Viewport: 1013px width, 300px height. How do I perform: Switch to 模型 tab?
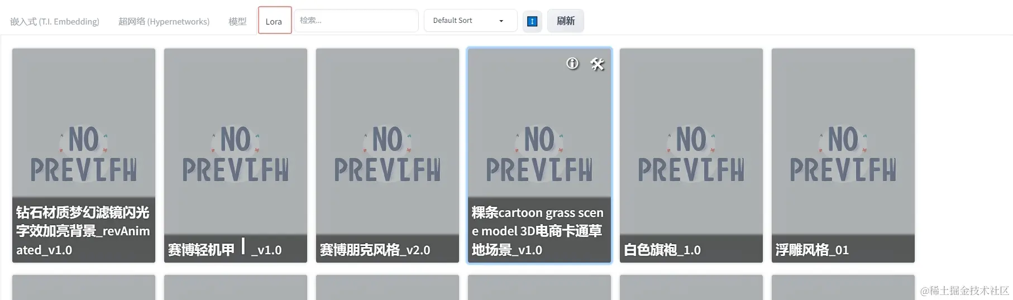click(237, 21)
